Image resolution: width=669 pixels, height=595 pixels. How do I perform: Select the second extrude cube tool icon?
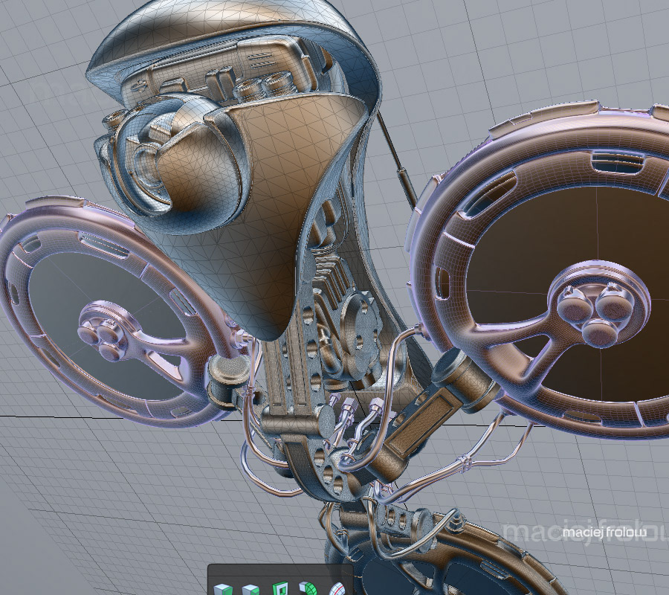[251, 590]
